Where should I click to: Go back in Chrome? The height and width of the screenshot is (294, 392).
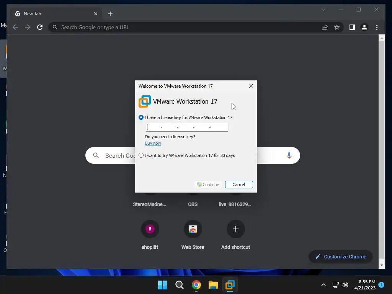coord(15,27)
